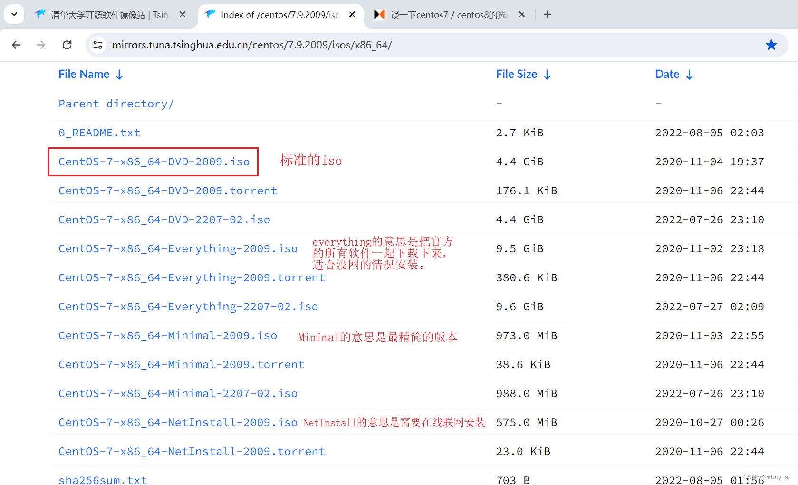Click the 2.7 KiB size of 0_README.txt
The width and height of the screenshot is (798, 485).
[x=520, y=133]
